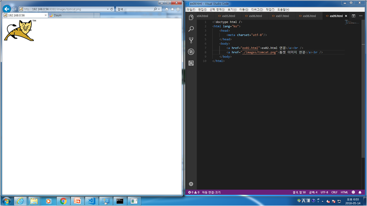The image size is (367, 206).
Task: Open Chrome from taskbar
Action: tap(63, 201)
